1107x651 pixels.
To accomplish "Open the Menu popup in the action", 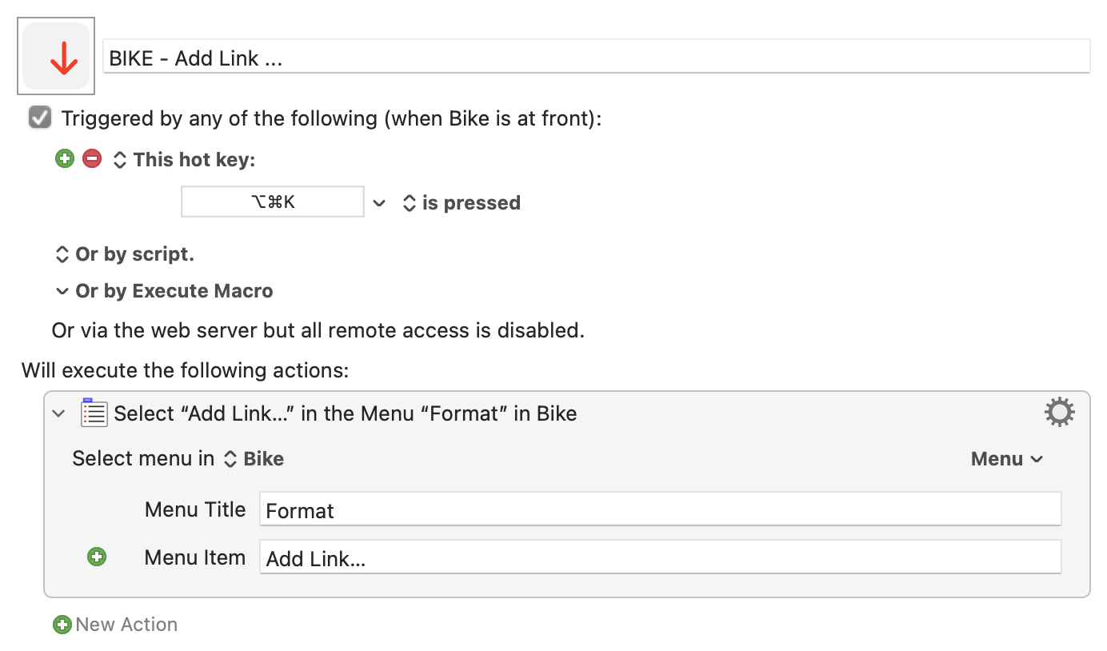I will [x=1006, y=459].
